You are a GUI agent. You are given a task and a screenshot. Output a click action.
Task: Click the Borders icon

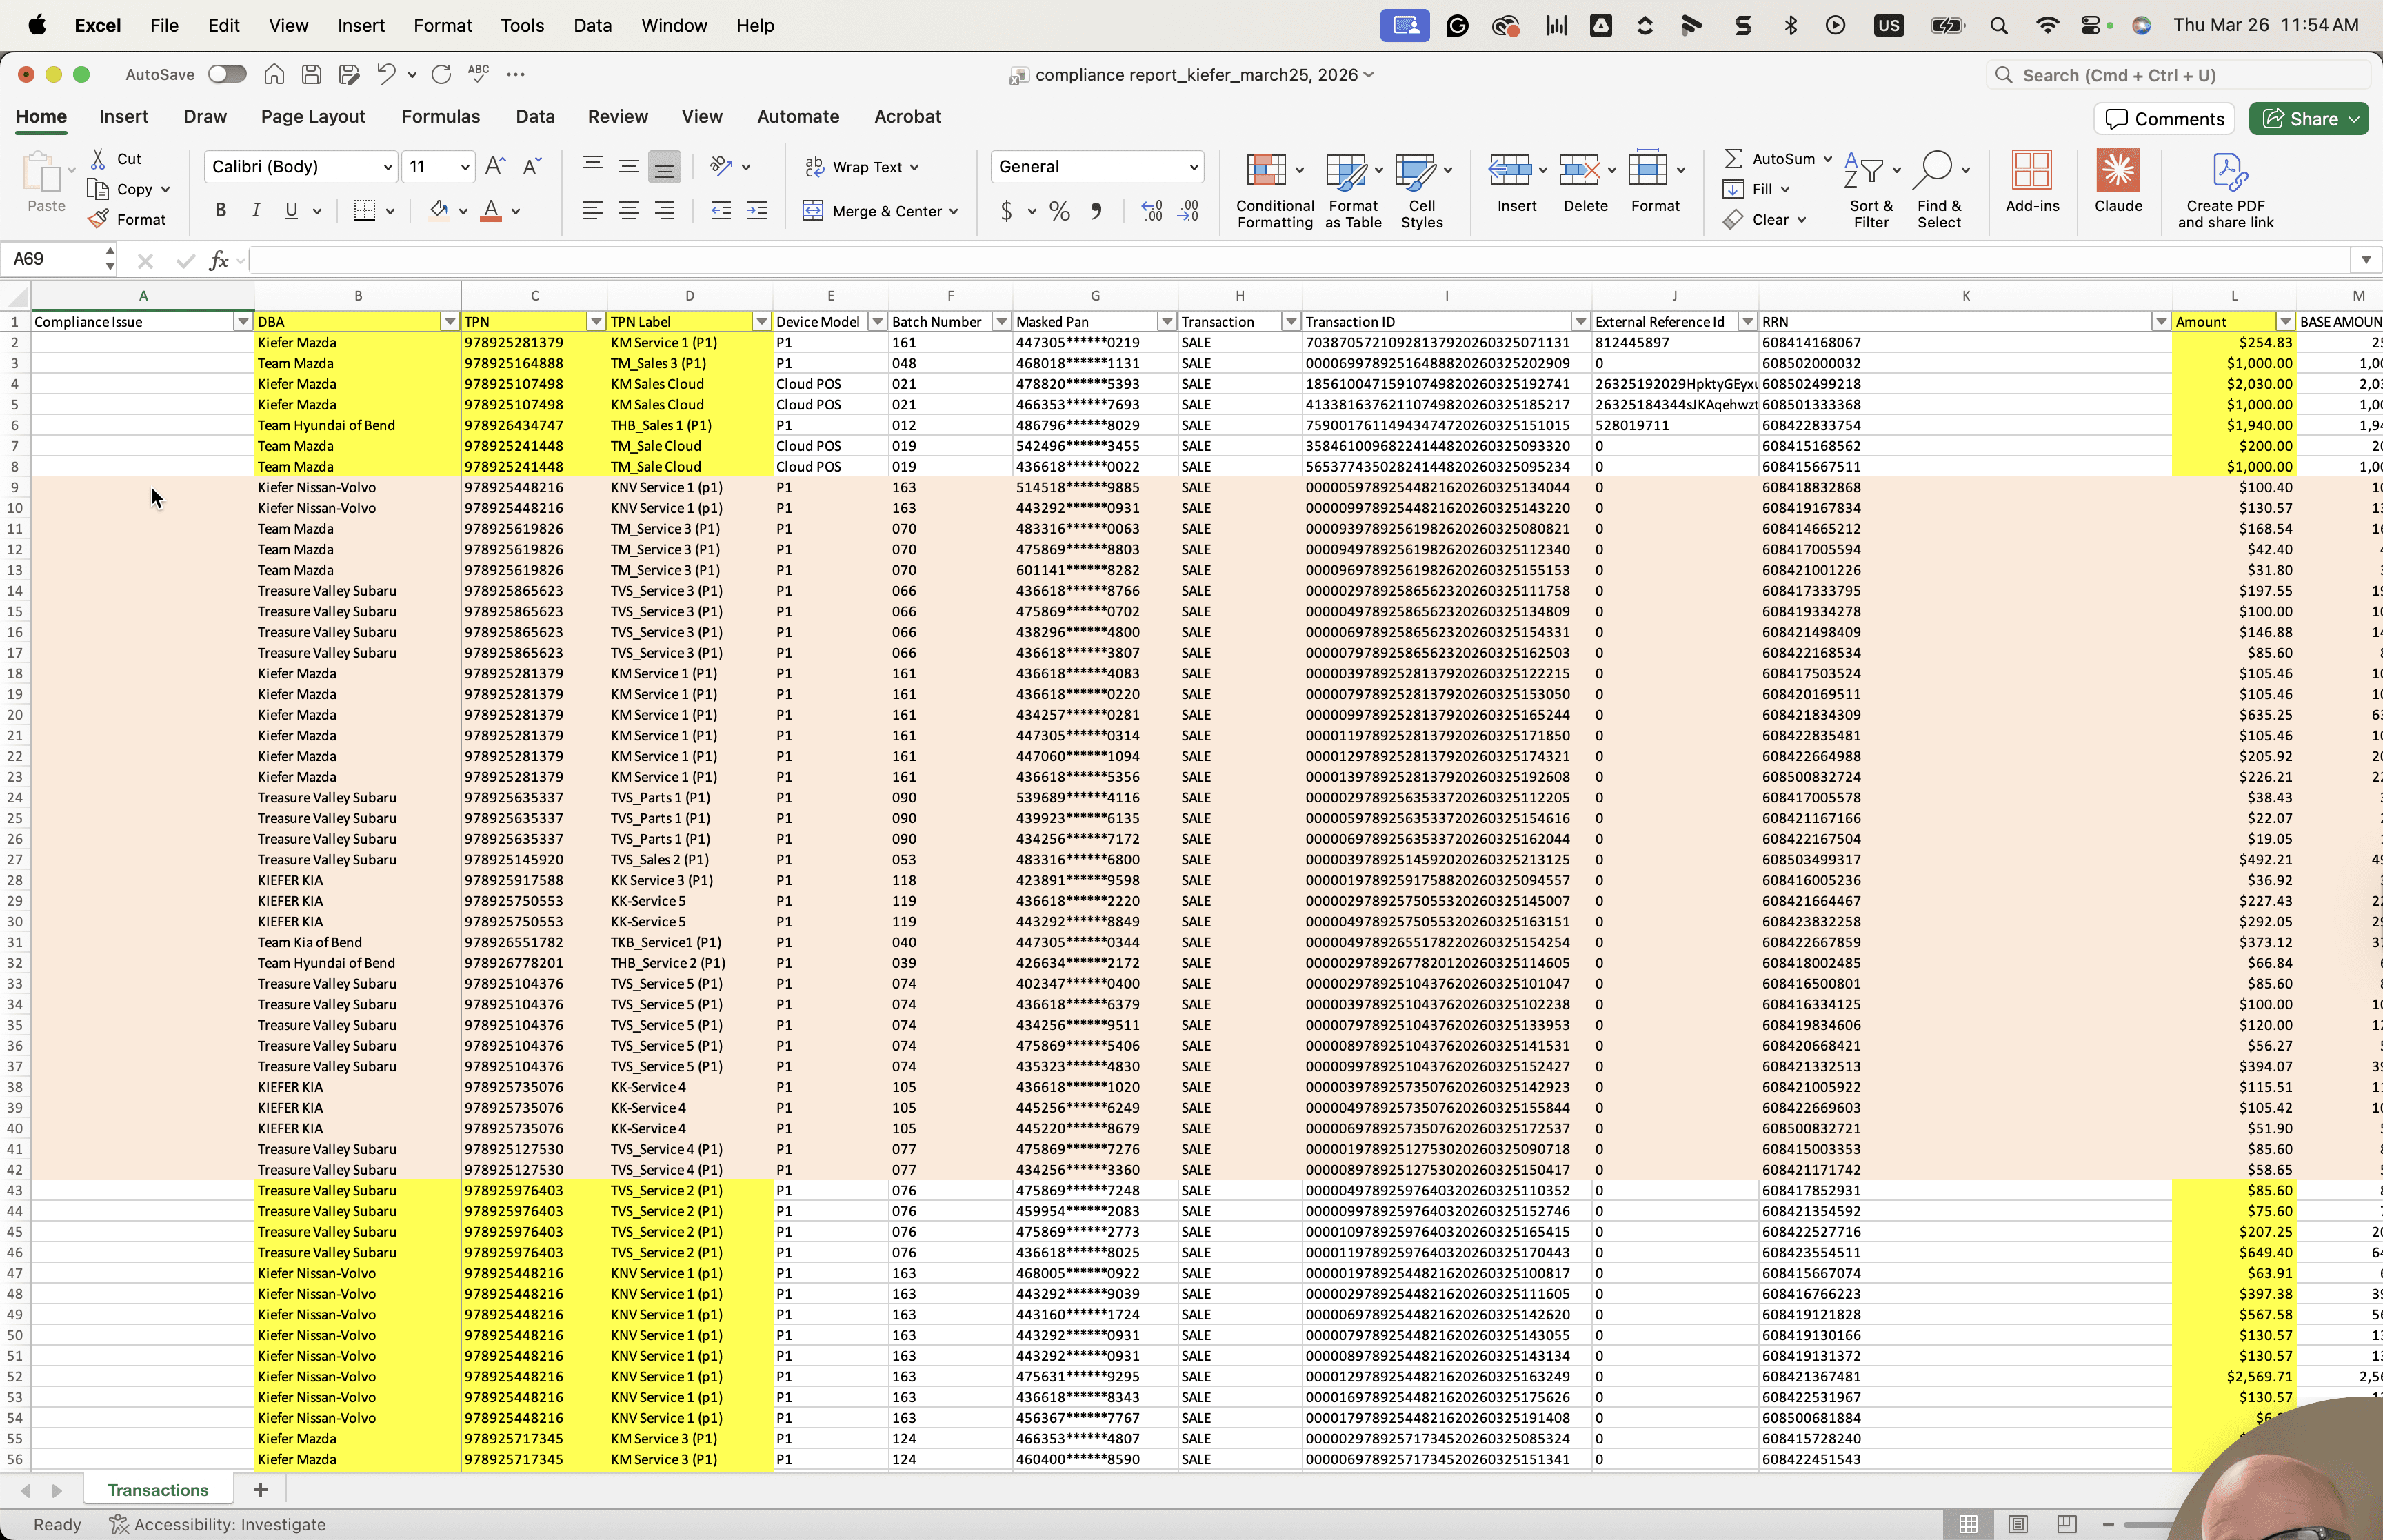point(364,210)
